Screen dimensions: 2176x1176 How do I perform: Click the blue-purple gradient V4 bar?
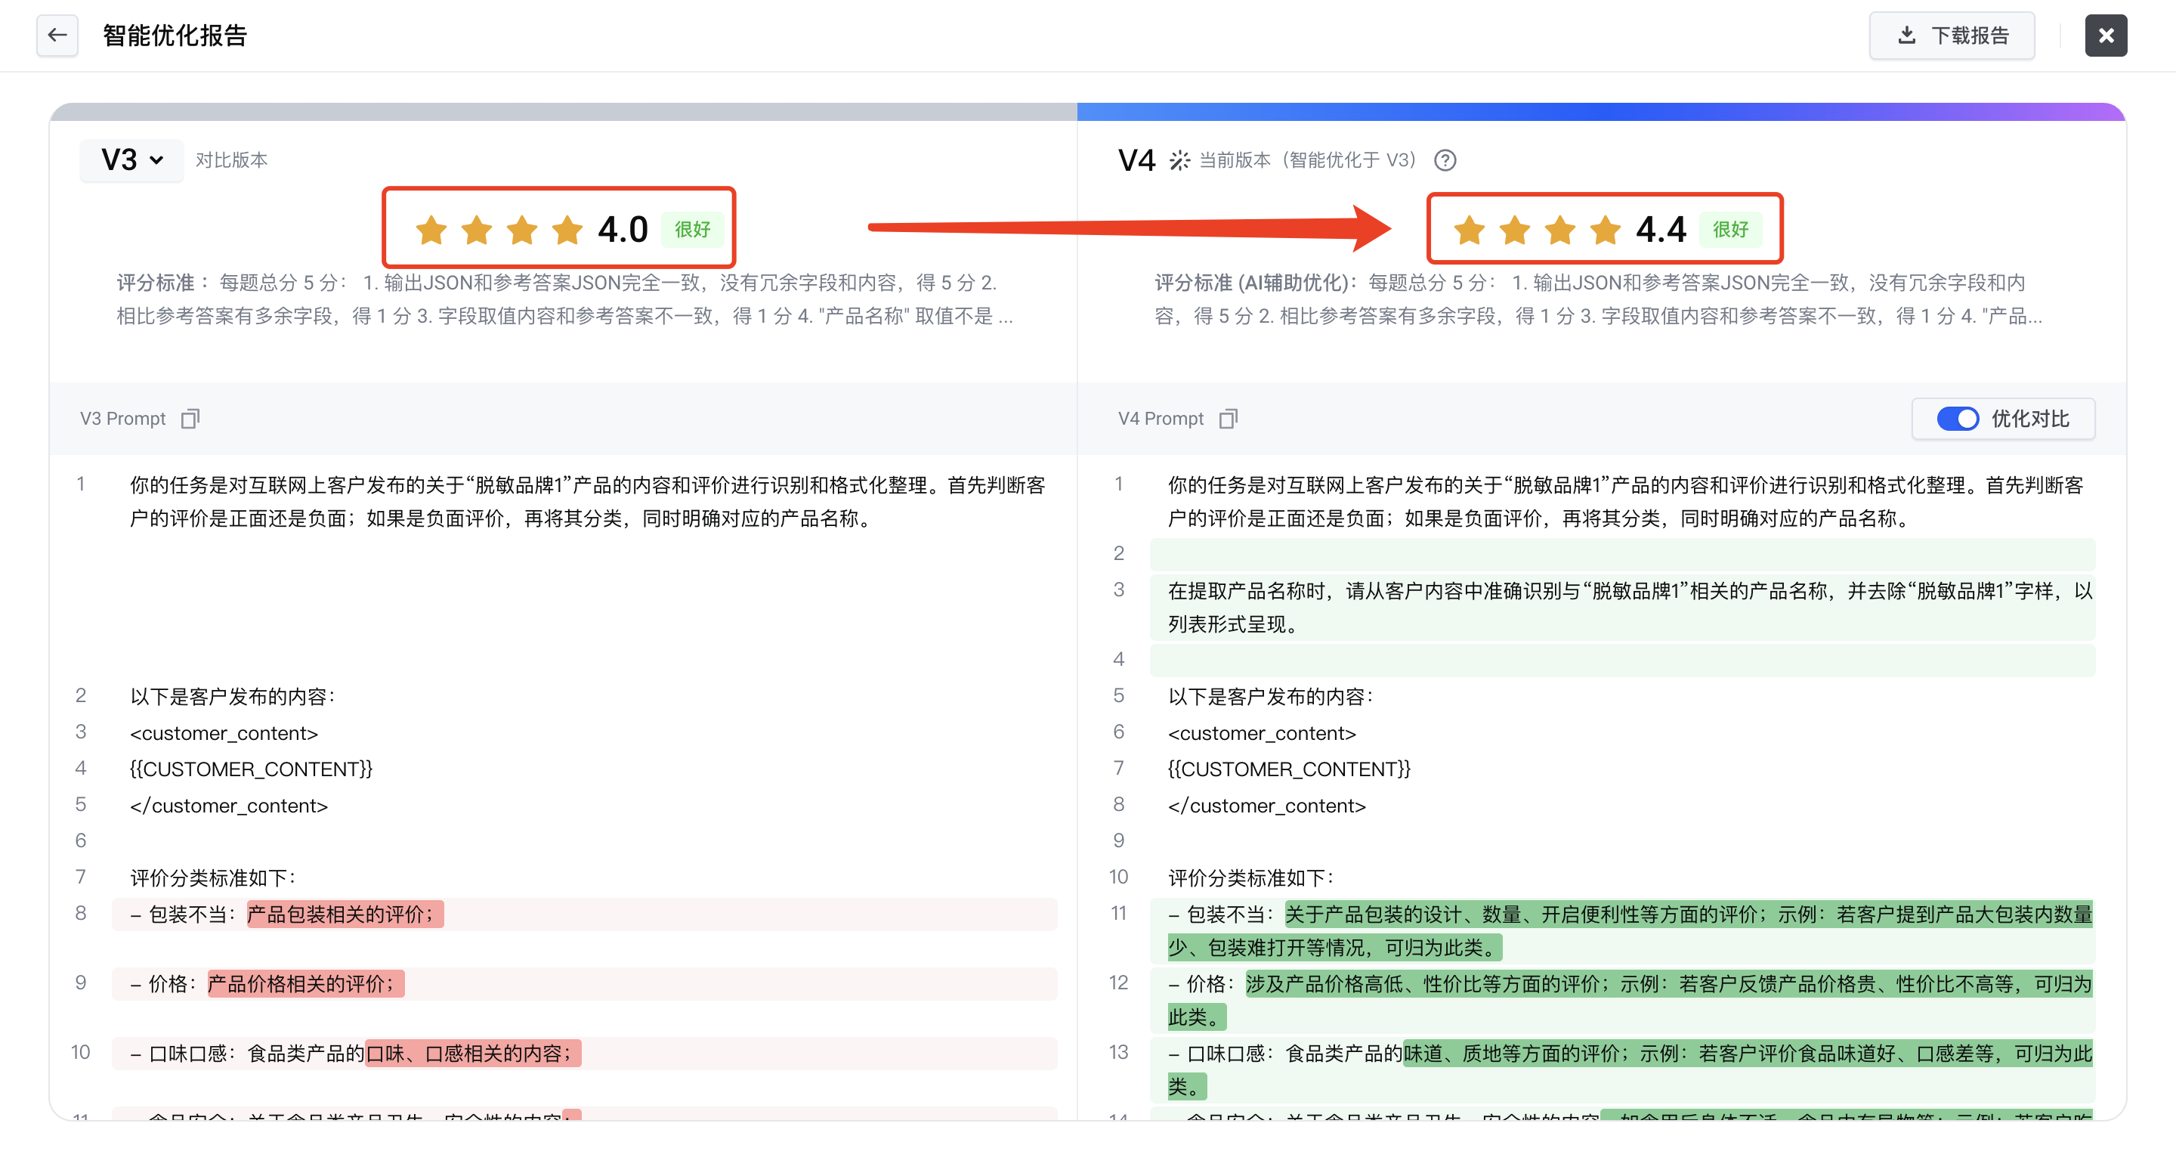pyautogui.click(x=1601, y=112)
